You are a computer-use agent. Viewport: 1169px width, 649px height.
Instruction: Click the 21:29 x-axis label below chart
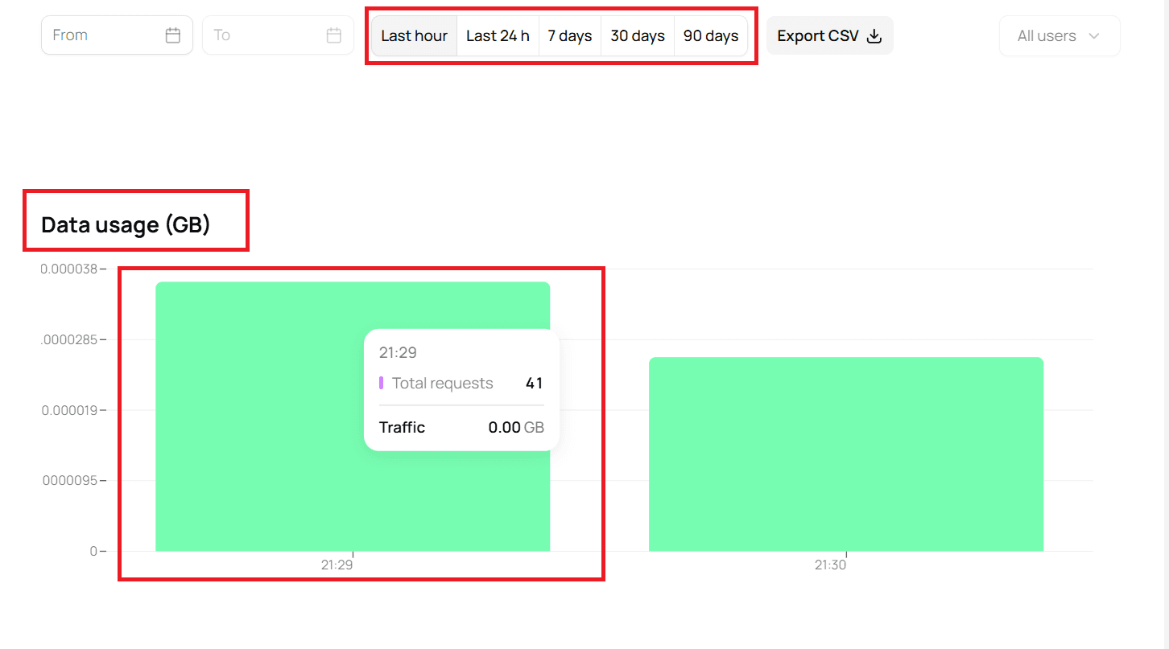pos(337,565)
